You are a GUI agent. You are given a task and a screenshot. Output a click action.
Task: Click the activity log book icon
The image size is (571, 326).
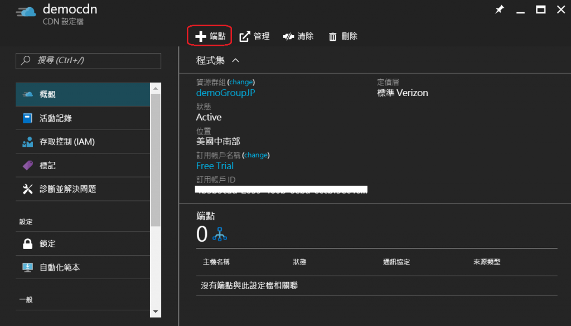click(27, 118)
